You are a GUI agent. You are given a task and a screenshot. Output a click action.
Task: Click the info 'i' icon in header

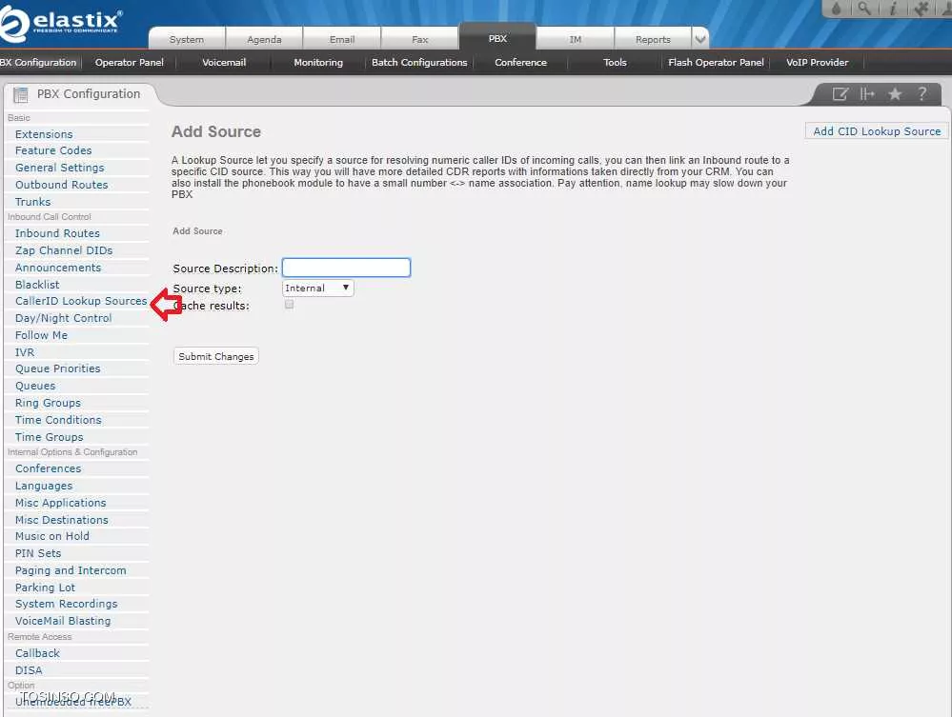tap(892, 9)
